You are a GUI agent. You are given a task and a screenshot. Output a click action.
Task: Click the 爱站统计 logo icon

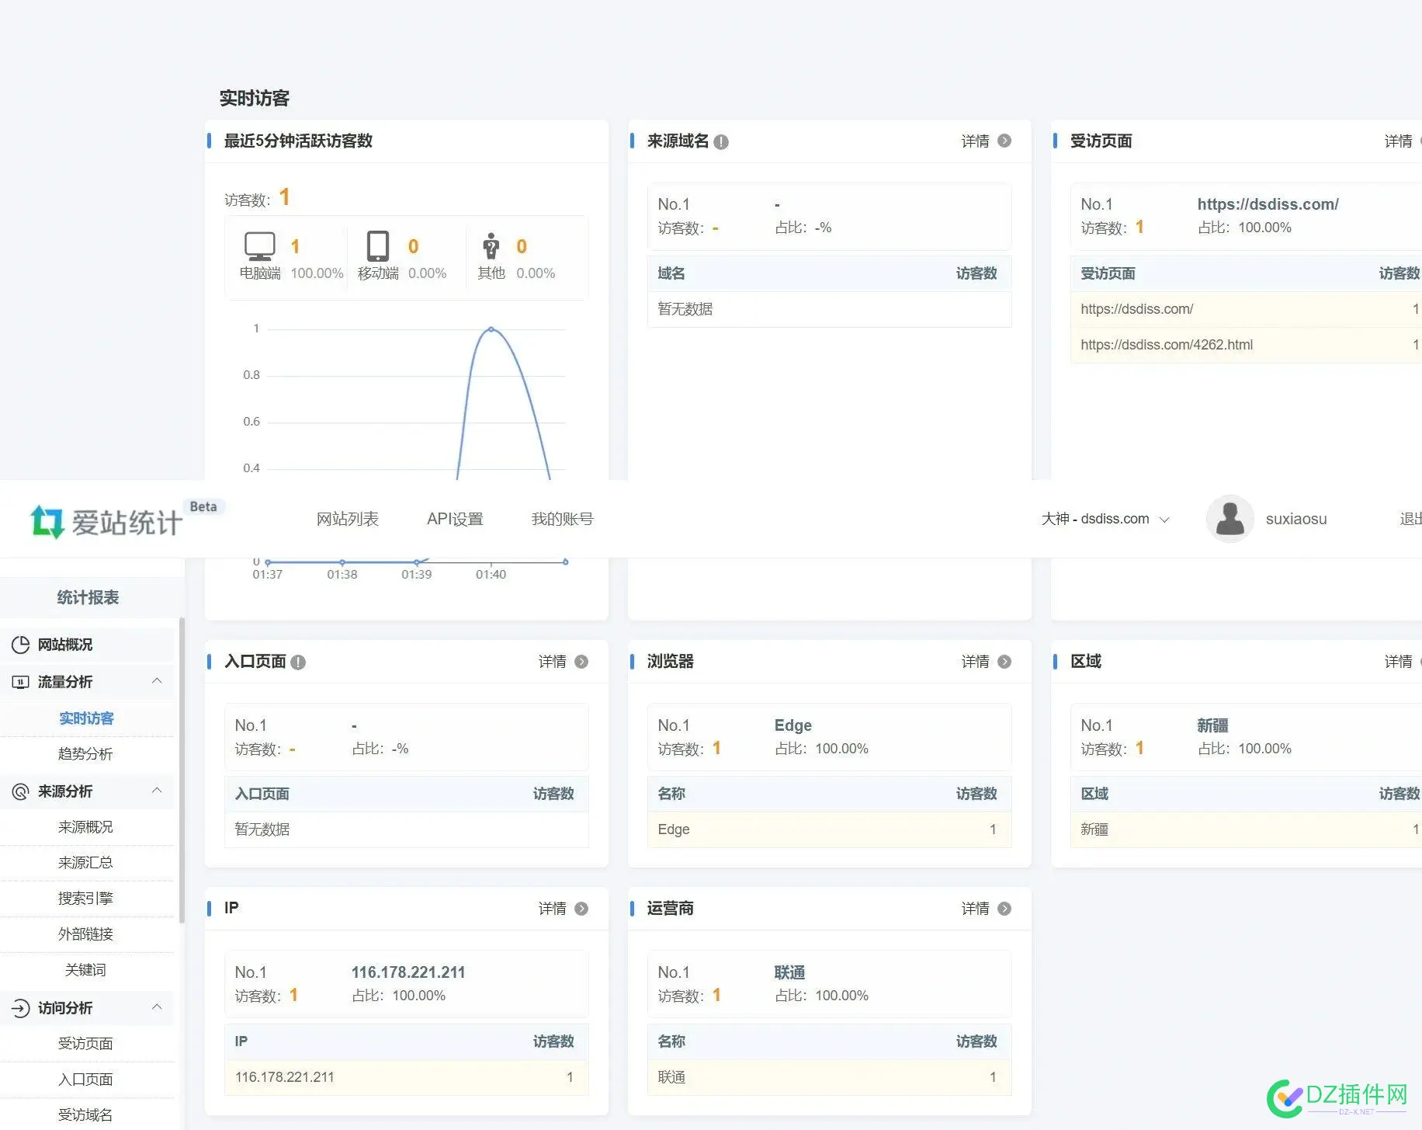pos(47,521)
